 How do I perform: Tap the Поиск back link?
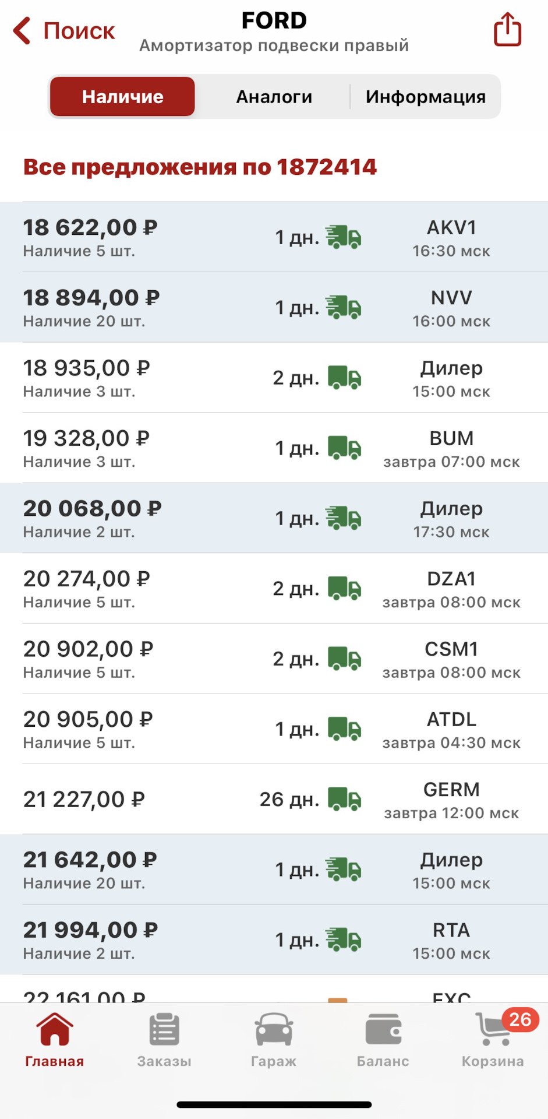(x=79, y=31)
